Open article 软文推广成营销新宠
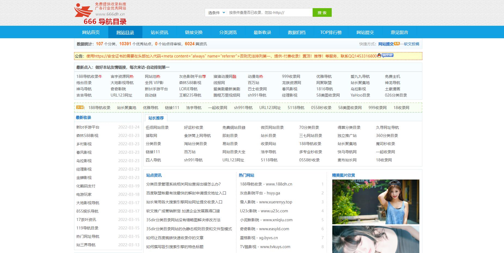 183,211
